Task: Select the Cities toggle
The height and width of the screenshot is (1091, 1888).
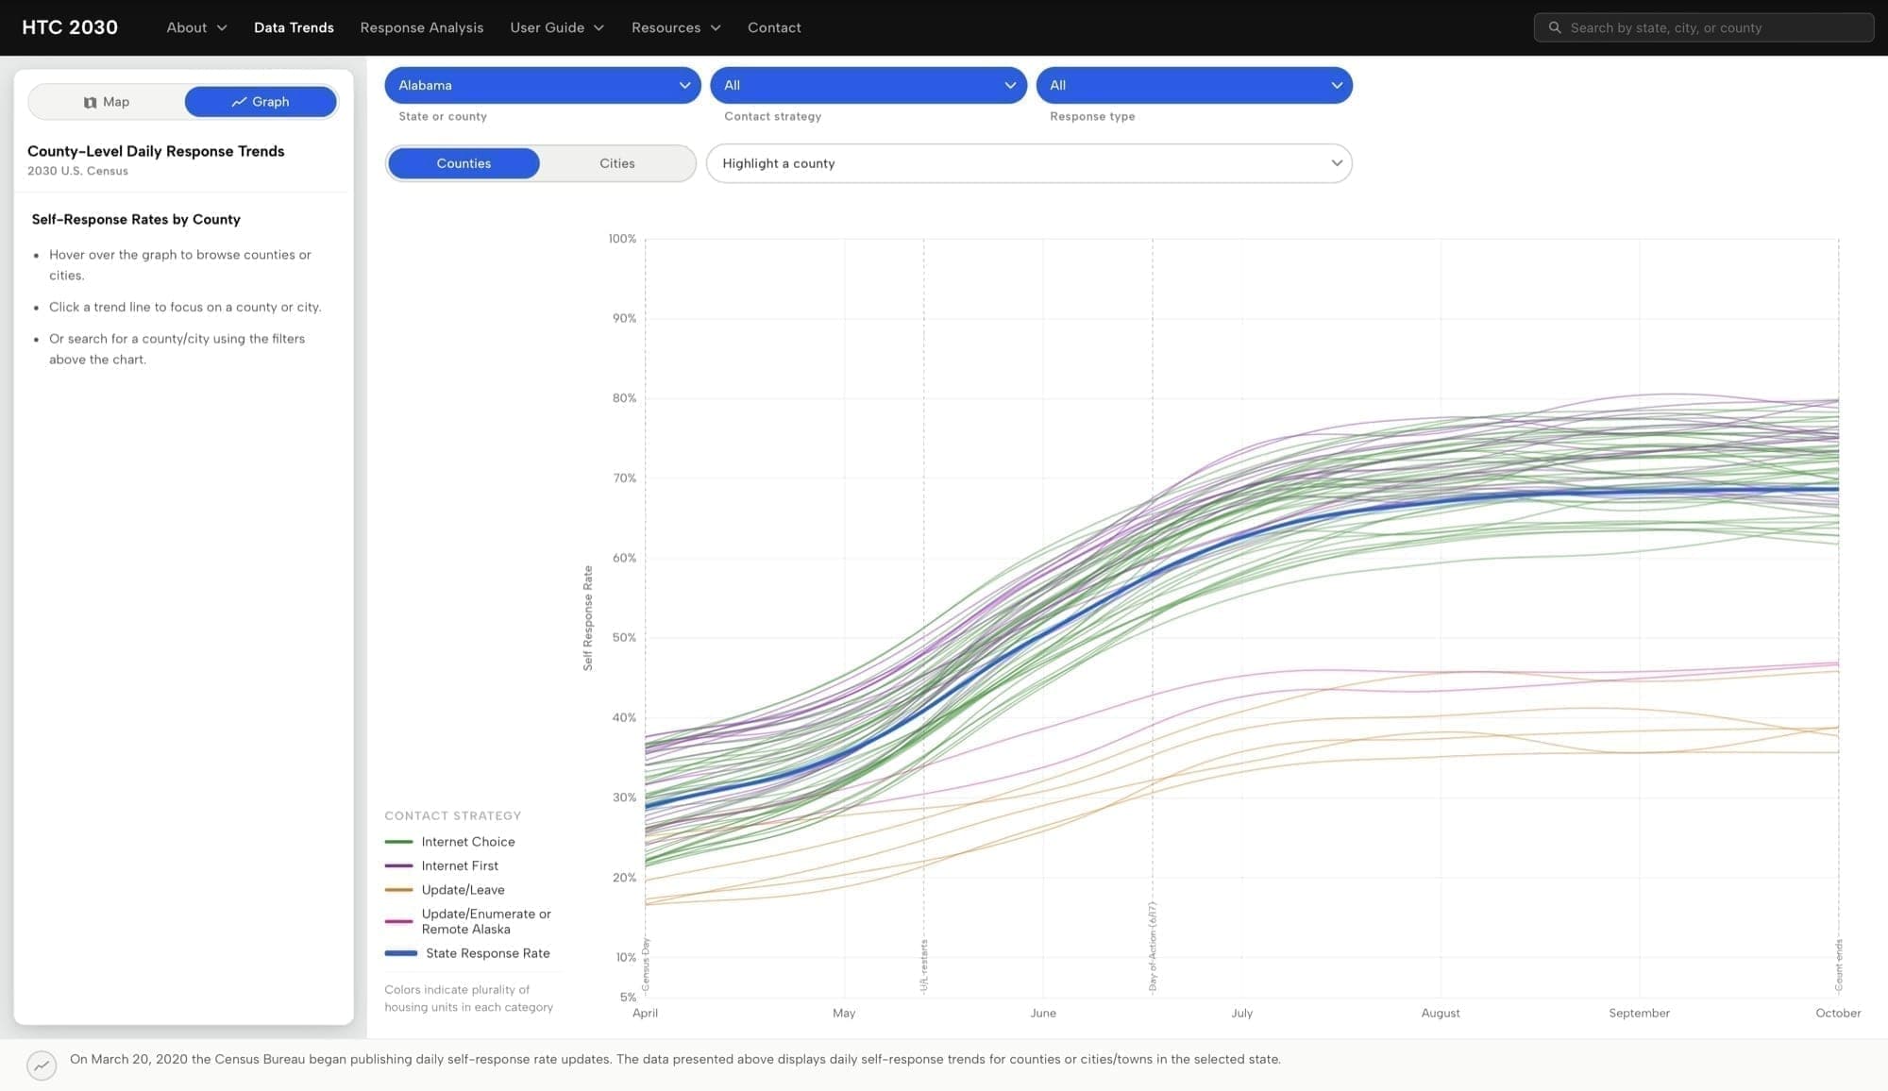Action: (x=617, y=163)
